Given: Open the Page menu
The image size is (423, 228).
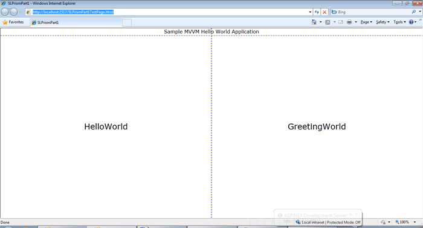Looking at the screenshot, I should click(x=366, y=22).
